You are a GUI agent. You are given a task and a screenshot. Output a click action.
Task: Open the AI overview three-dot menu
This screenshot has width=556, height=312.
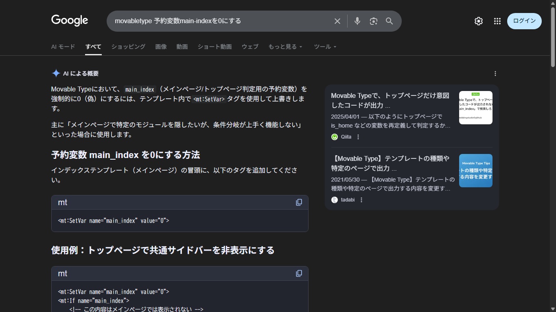coord(495,74)
